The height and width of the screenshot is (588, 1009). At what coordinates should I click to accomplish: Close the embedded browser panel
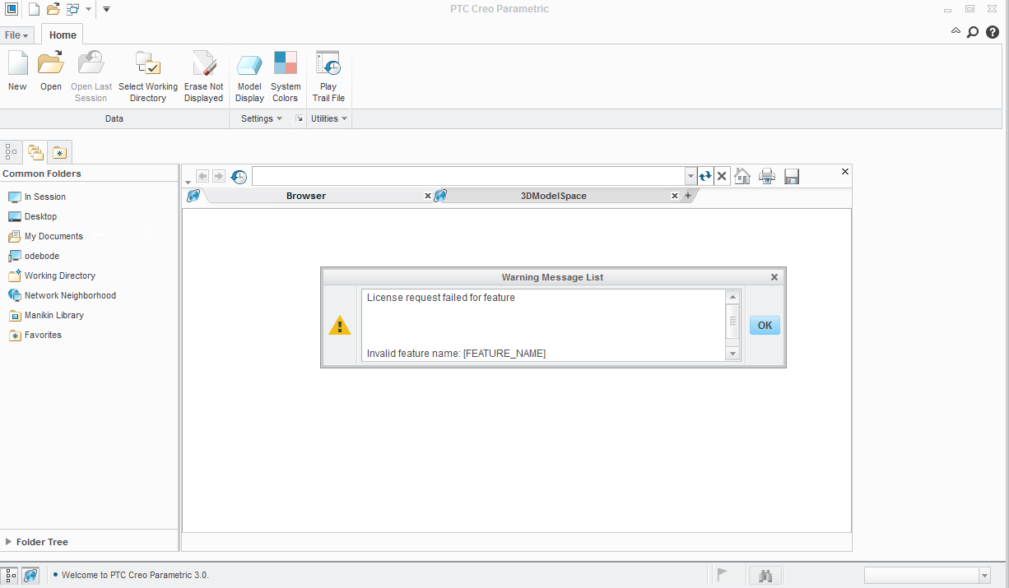click(844, 171)
